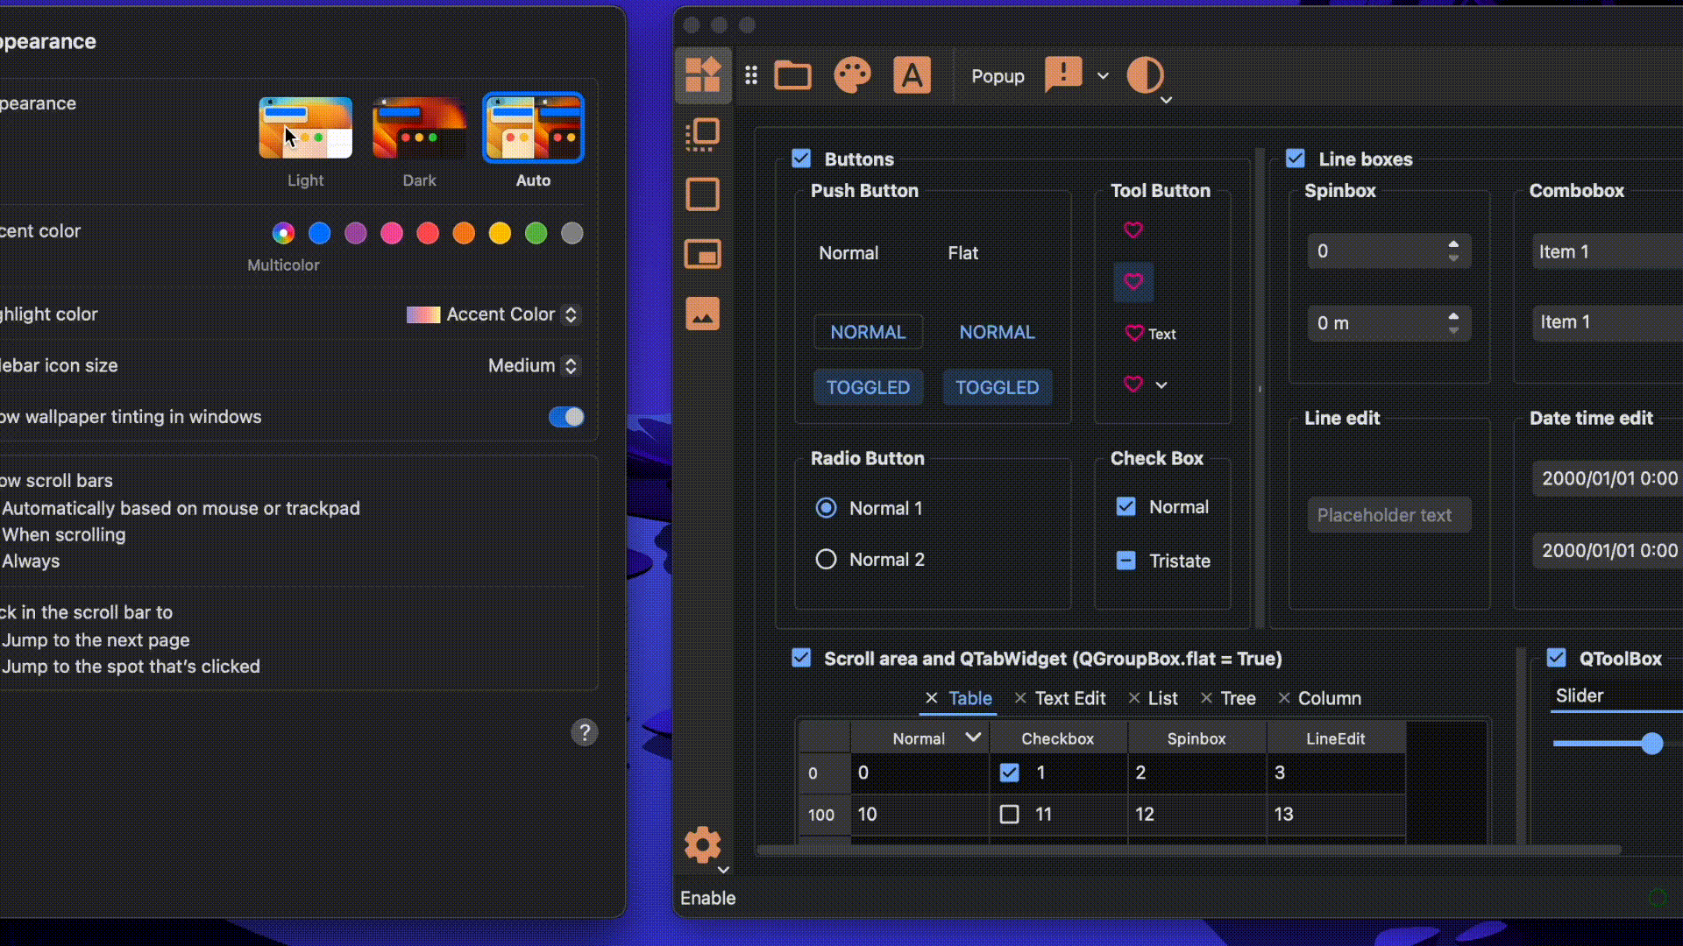Open the folder icon in toolbar
The height and width of the screenshot is (946, 1683).
pyautogui.click(x=793, y=75)
